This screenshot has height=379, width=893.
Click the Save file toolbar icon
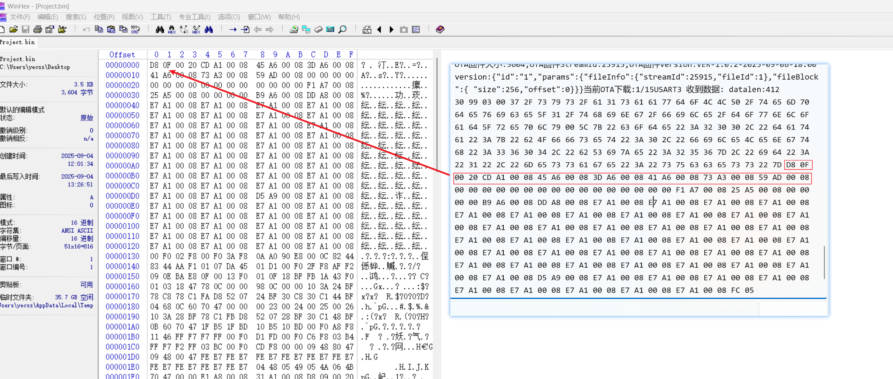coord(25,29)
